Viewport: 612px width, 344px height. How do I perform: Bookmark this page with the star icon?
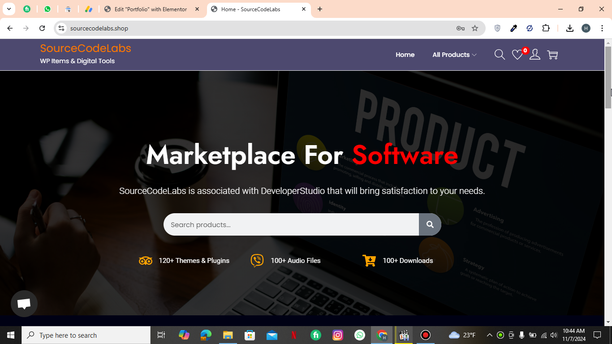click(475, 28)
